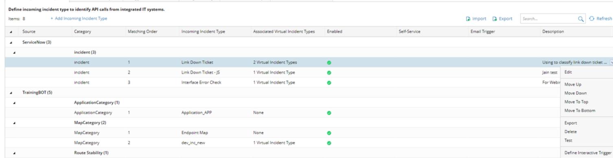613x158 pixels.
Task: Toggle enabled status for Endpoint Map
Action: pyautogui.click(x=329, y=133)
